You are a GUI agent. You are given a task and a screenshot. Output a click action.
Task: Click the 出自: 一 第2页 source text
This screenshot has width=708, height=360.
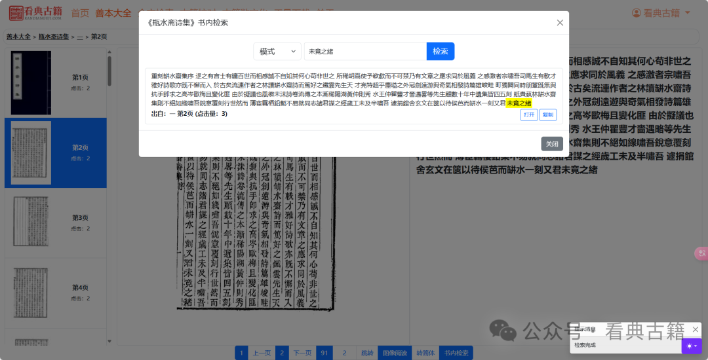[189, 114]
